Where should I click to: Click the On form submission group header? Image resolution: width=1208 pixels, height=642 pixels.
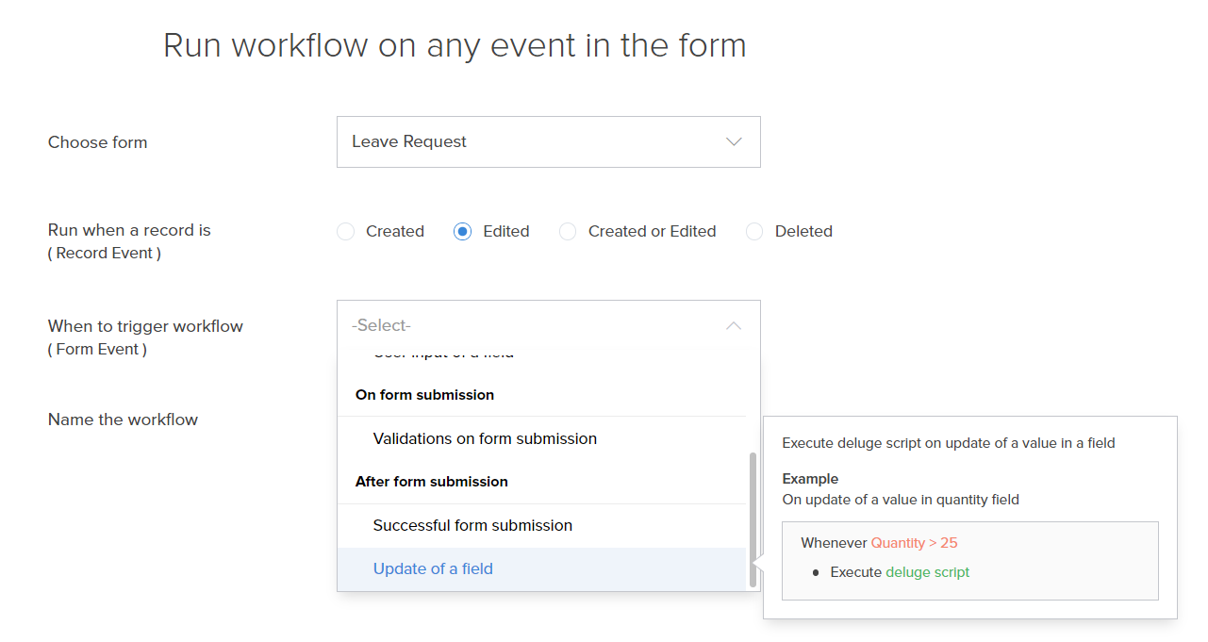coord(424,395)
